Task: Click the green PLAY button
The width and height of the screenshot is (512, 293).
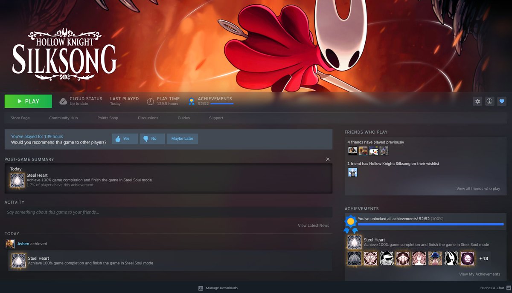Action: pos(28,101)
